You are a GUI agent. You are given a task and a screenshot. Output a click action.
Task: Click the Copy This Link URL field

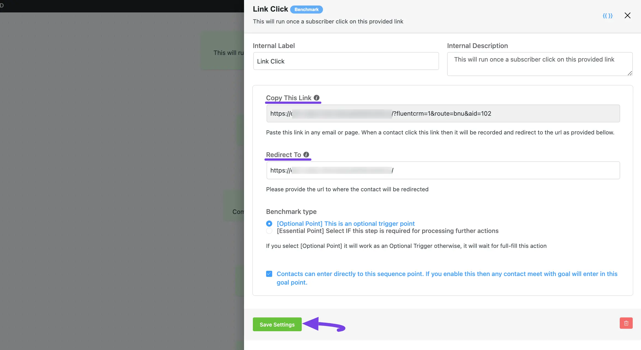[443, 113]
